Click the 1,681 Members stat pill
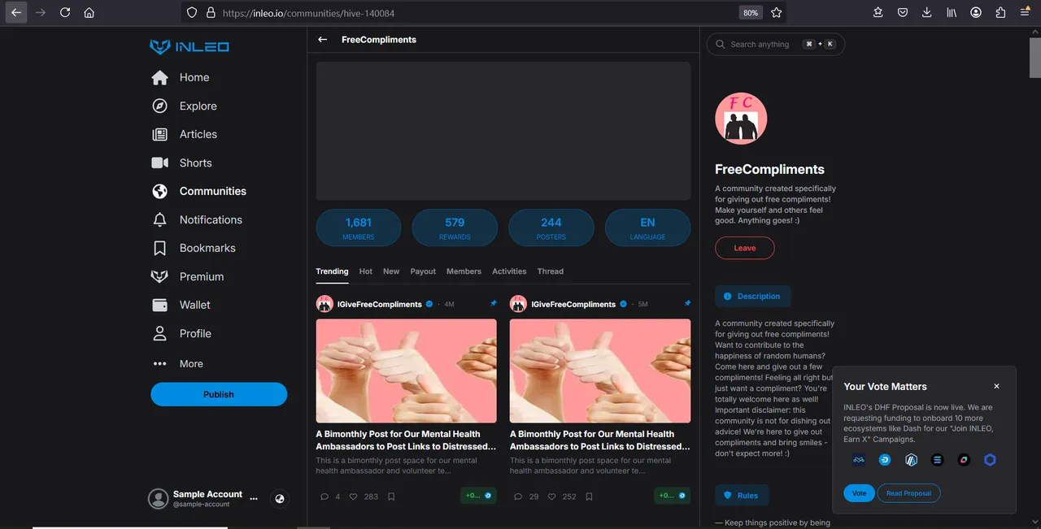 (359, 228)
